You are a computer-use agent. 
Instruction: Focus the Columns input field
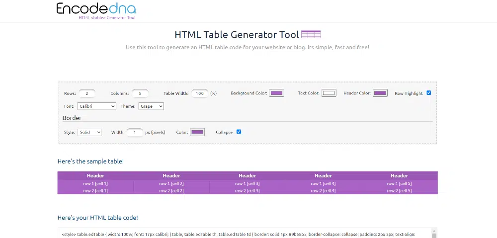coord(140,93)
